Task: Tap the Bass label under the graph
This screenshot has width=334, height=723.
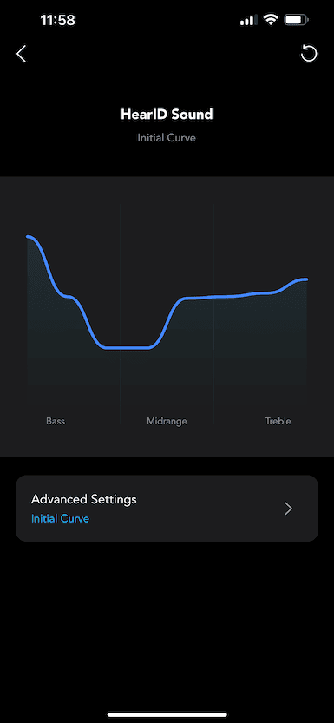Action: 56,421
